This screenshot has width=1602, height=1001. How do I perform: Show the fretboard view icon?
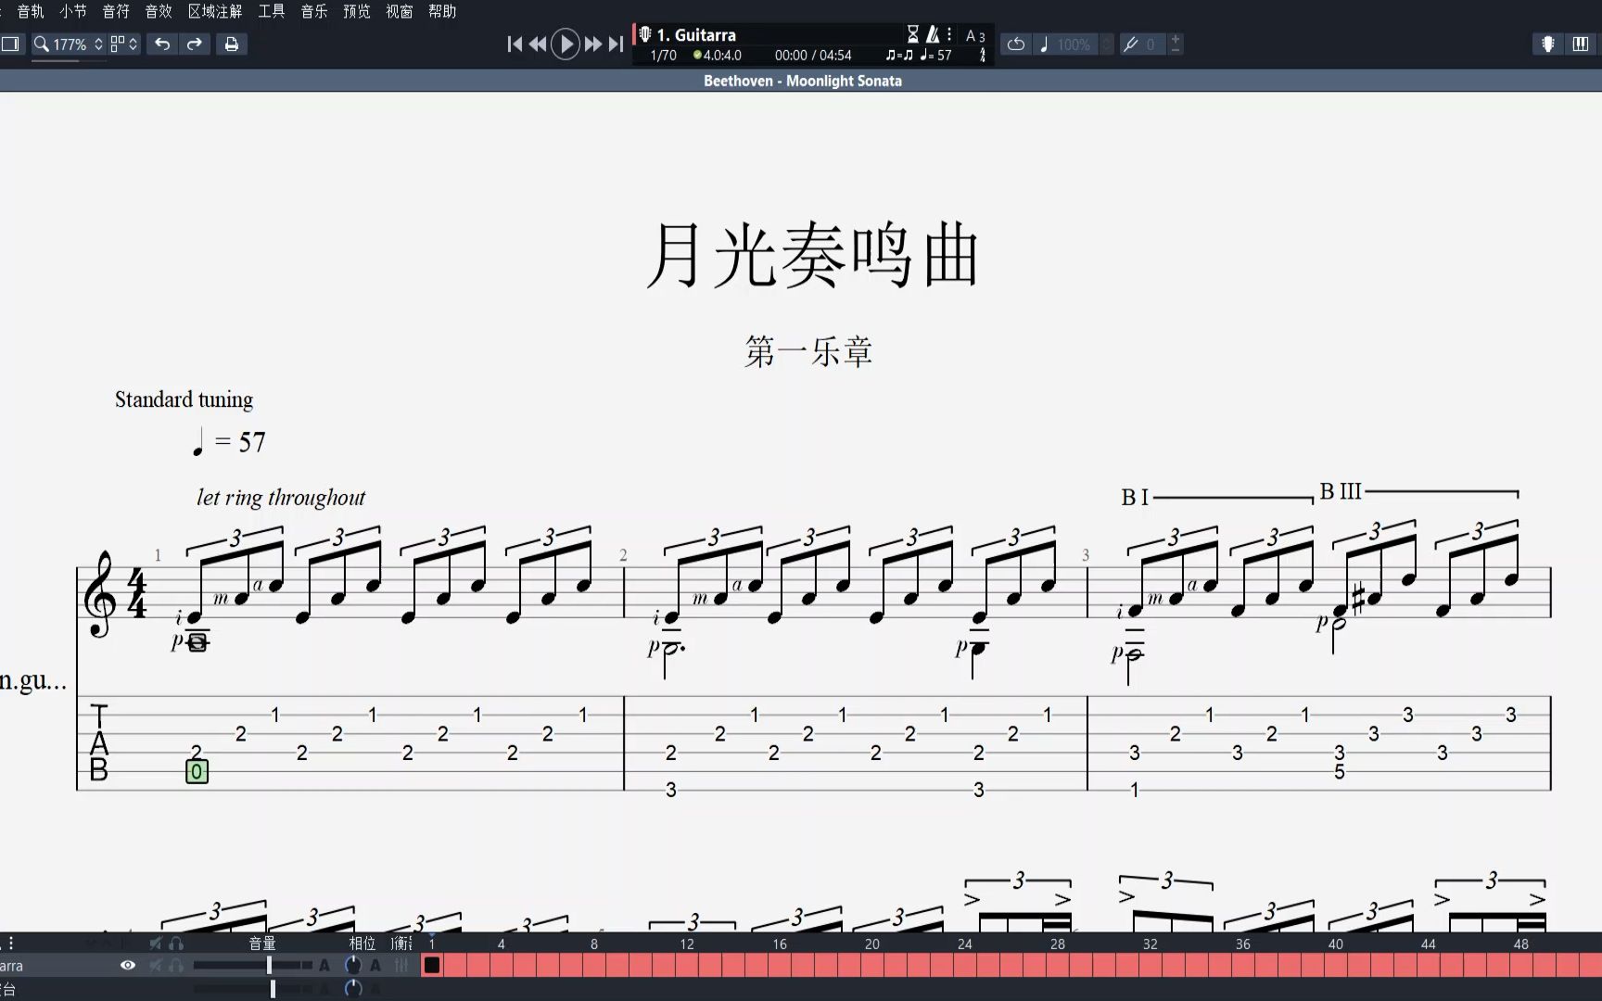(1548, 44)
